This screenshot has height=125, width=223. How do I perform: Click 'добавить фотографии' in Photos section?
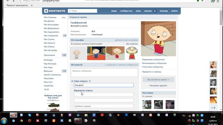pyautogui.click(x=126, y=40)
